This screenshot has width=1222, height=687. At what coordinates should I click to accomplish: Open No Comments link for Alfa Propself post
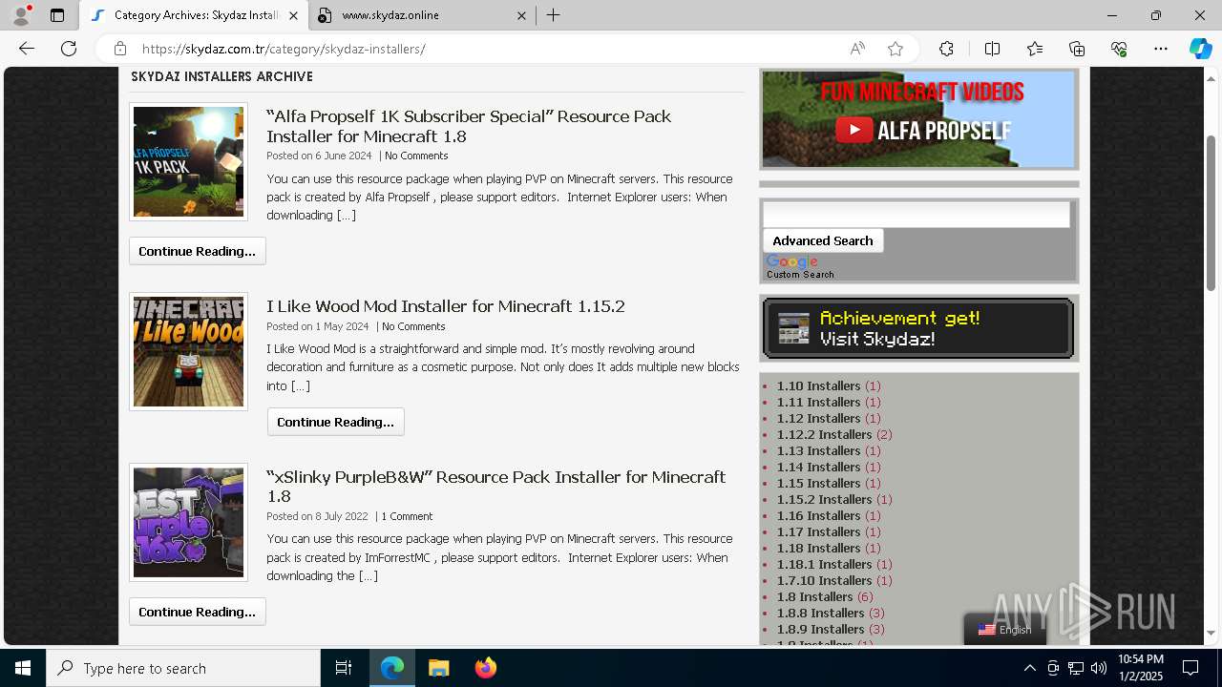click(x=416, y=156)
